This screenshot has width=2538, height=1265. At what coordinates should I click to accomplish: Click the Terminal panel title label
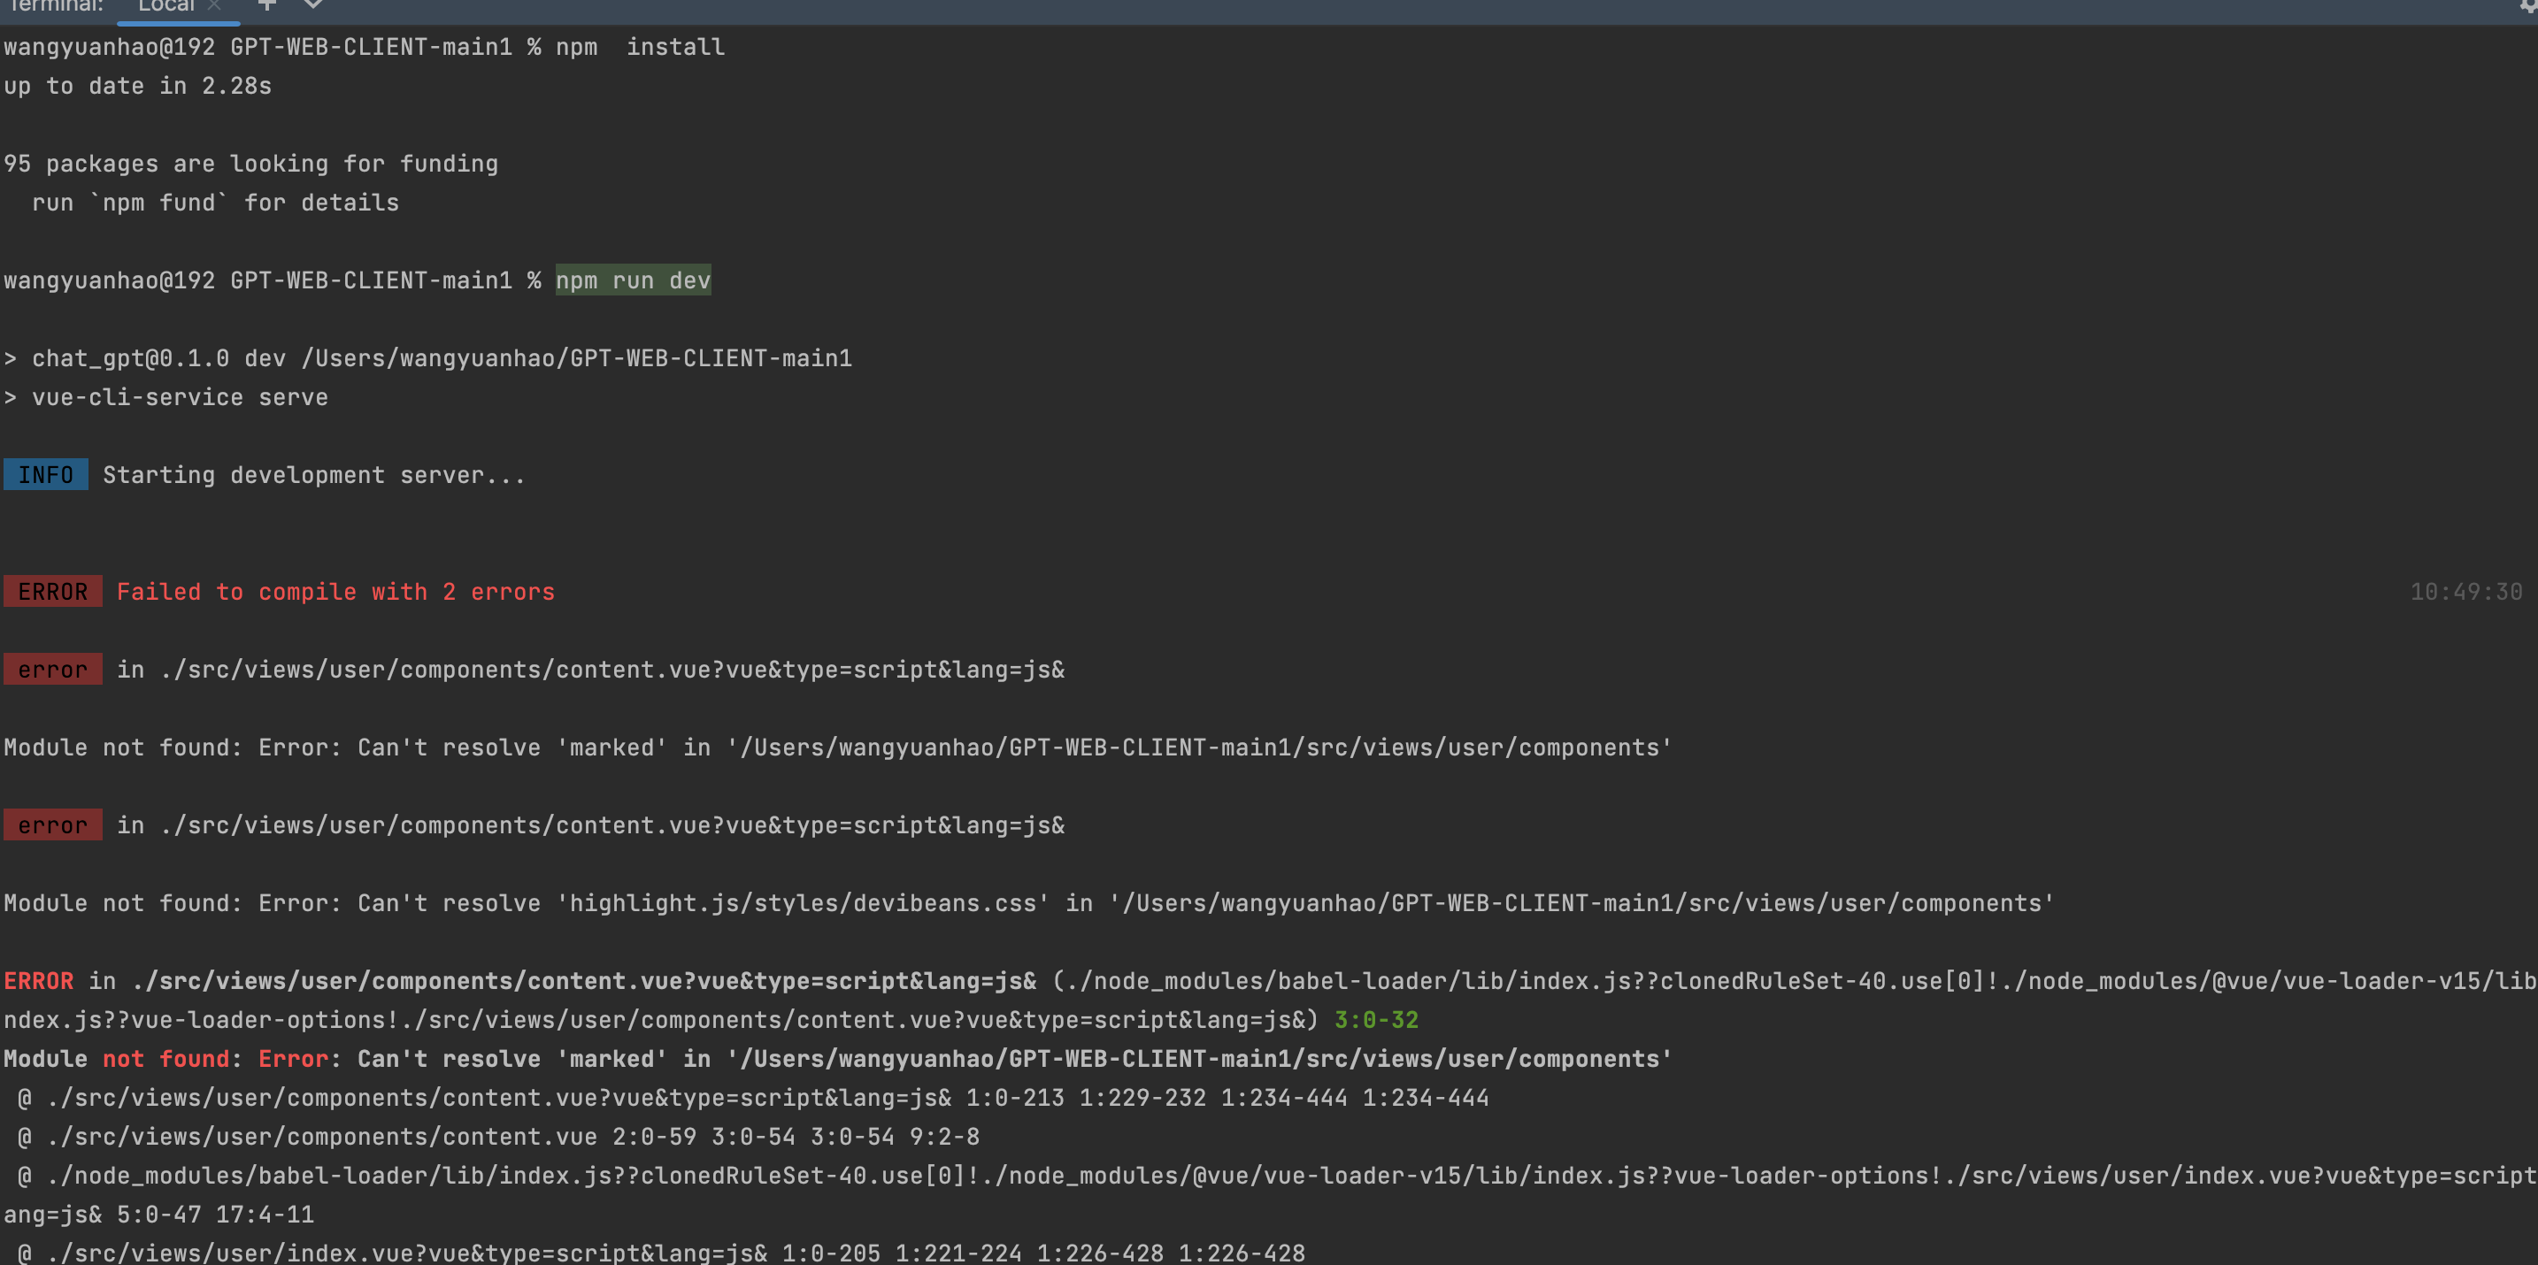[55, 6]
